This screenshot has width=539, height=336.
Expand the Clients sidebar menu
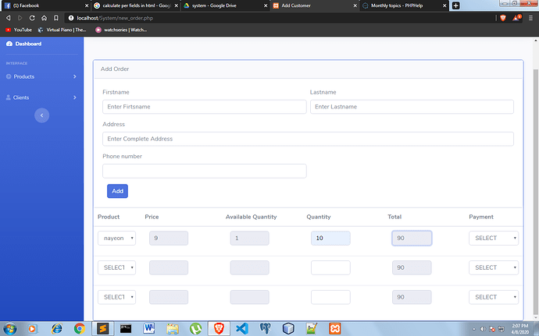pyautogui.click(x=41, y=97)
